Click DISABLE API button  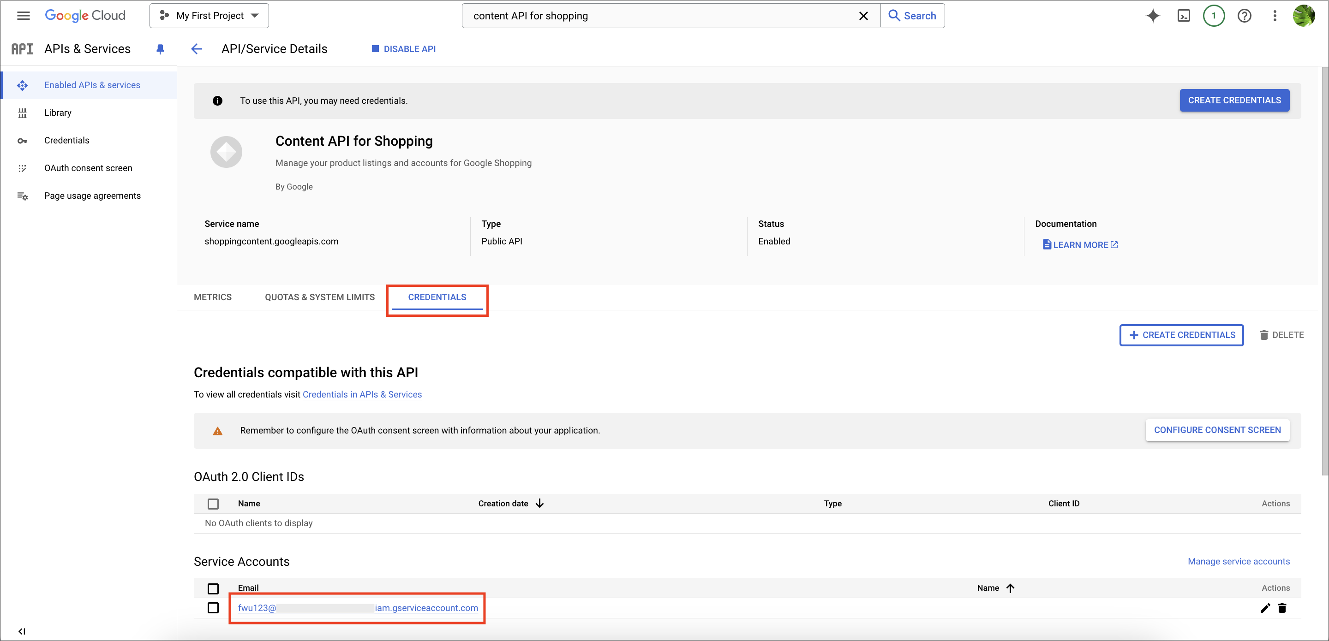[403, 49]
